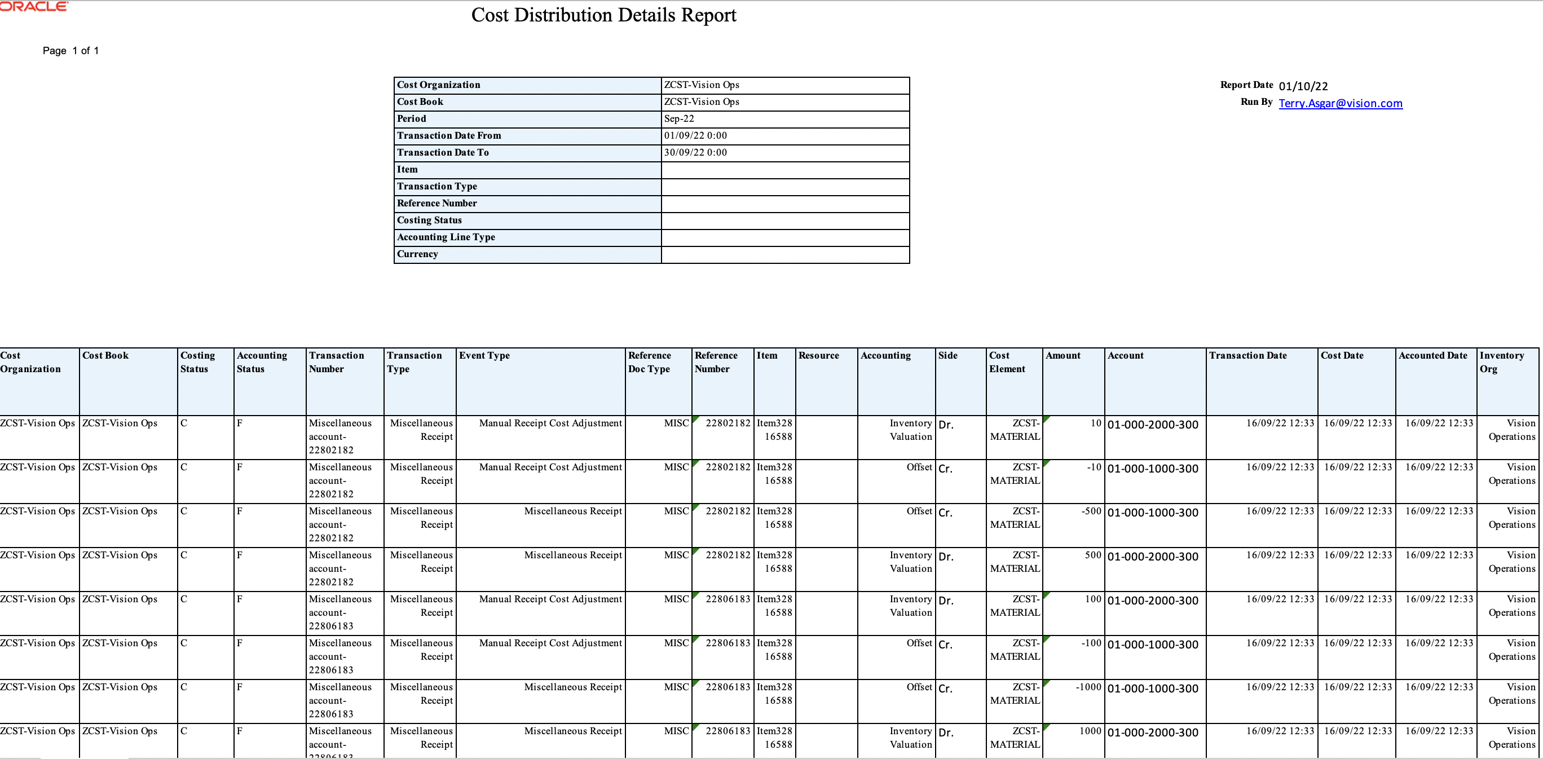Click the Cost Date column header
Screen dimensions: 1543x759
1357,382
